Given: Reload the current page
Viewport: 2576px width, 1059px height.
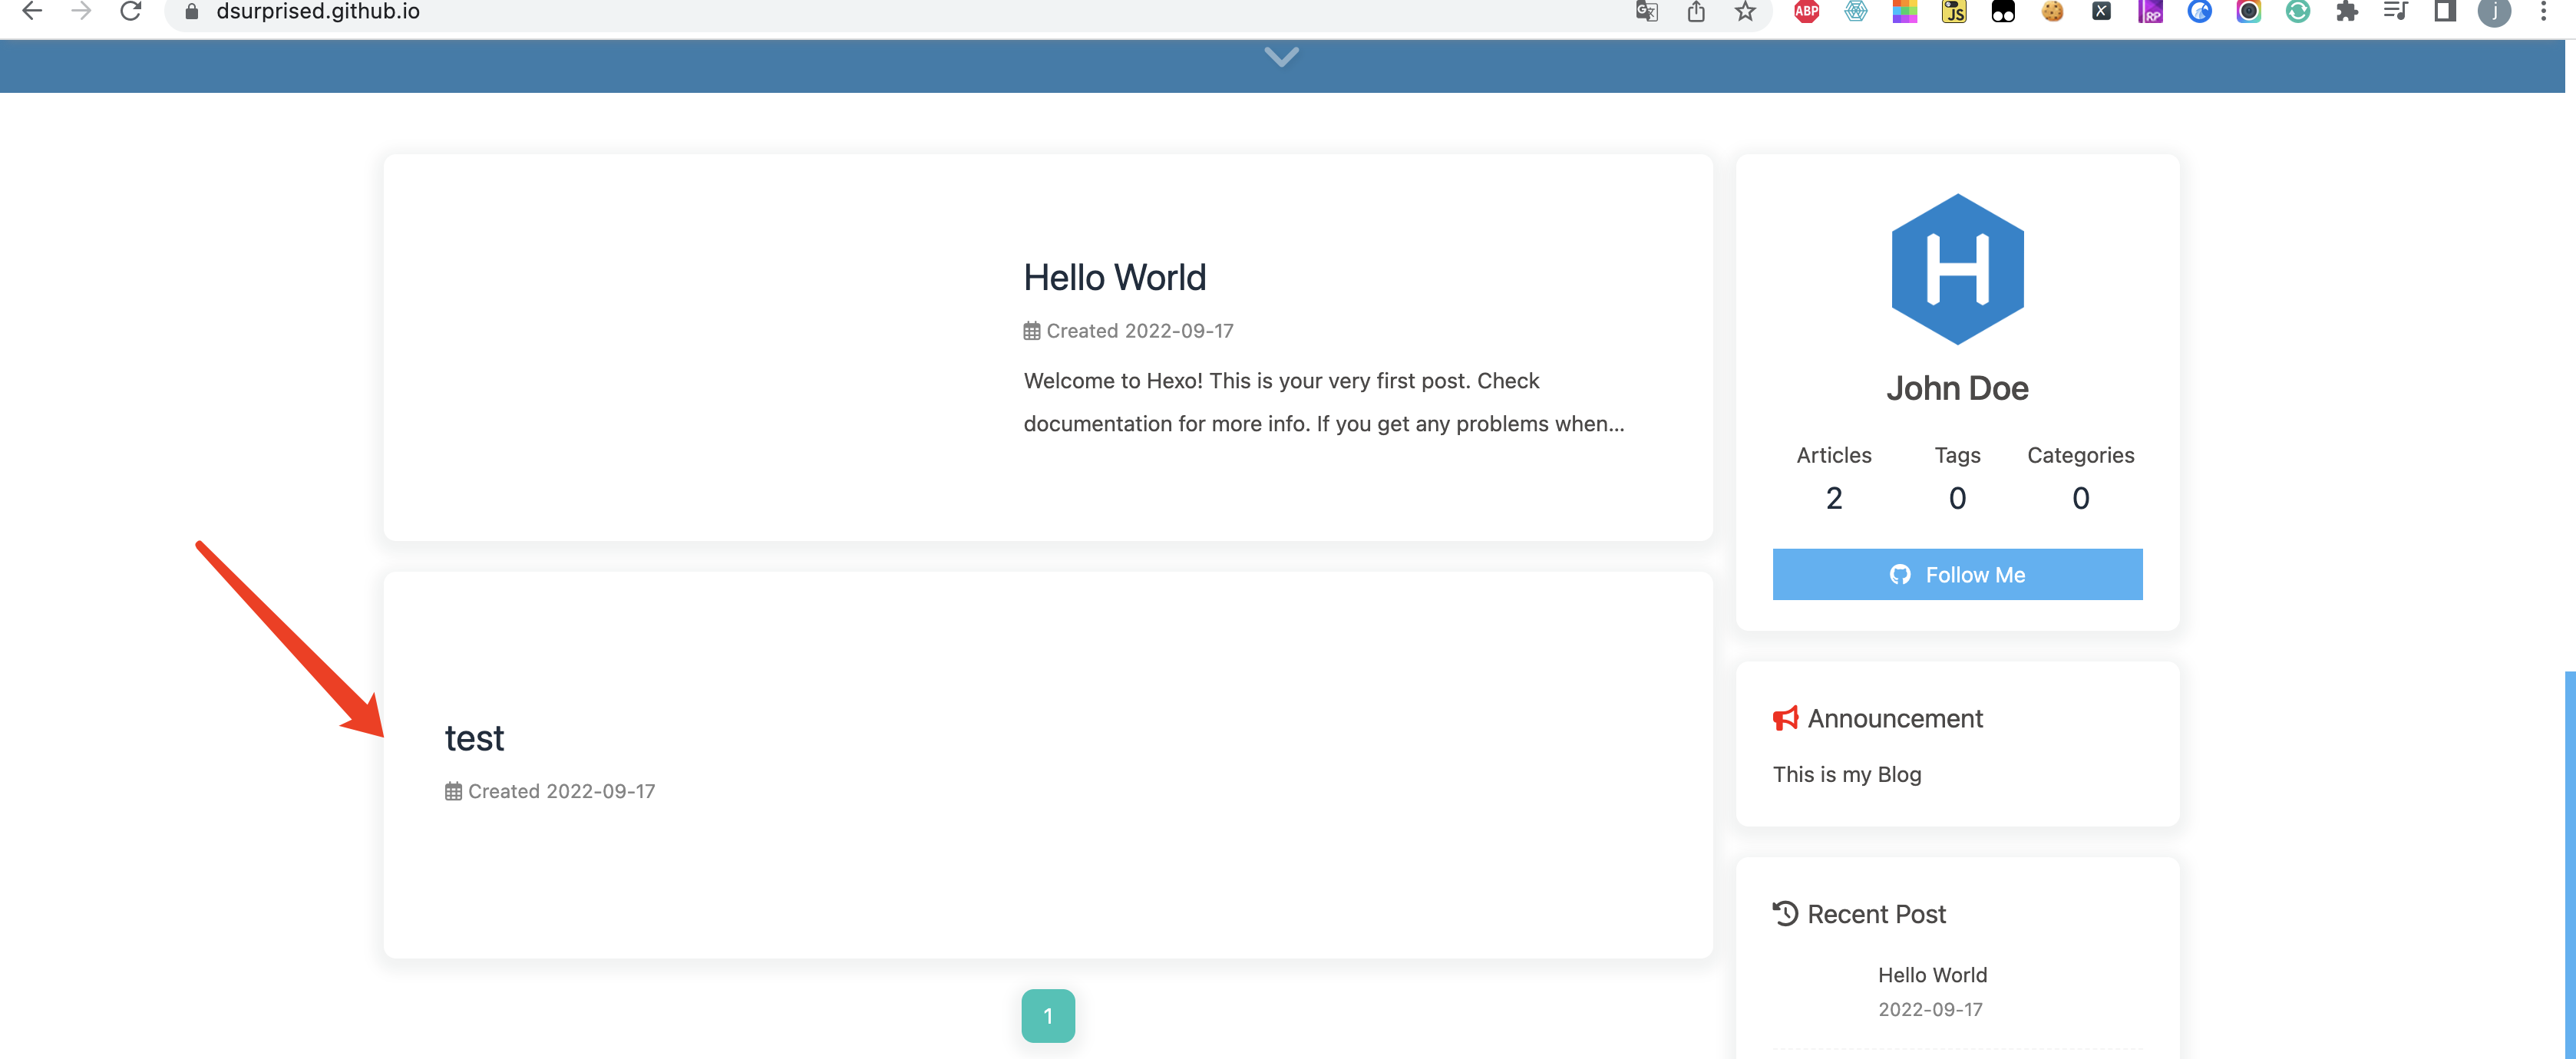Looking at the screenshot, I should pos(130,11).
